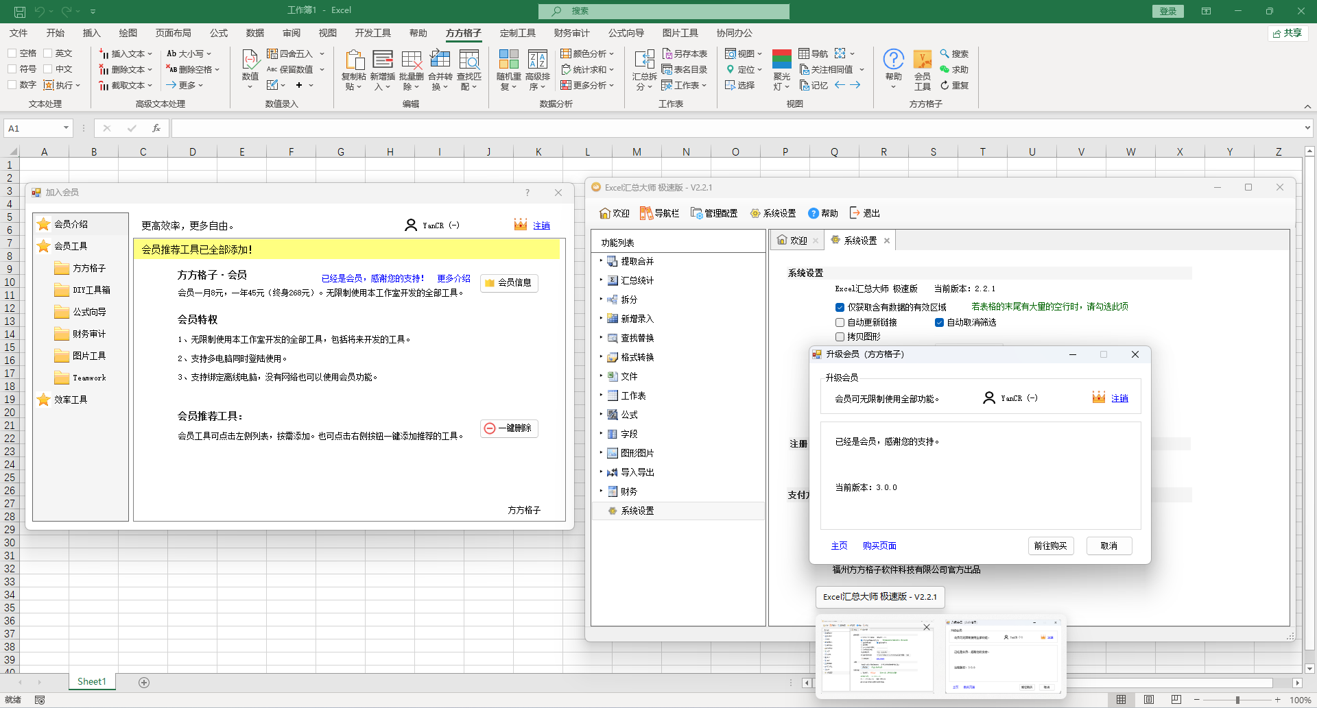Viewport: 1317px width, 708px height.
Task: Open the 合并转换 tool in the ribbon
Action: 440,70
